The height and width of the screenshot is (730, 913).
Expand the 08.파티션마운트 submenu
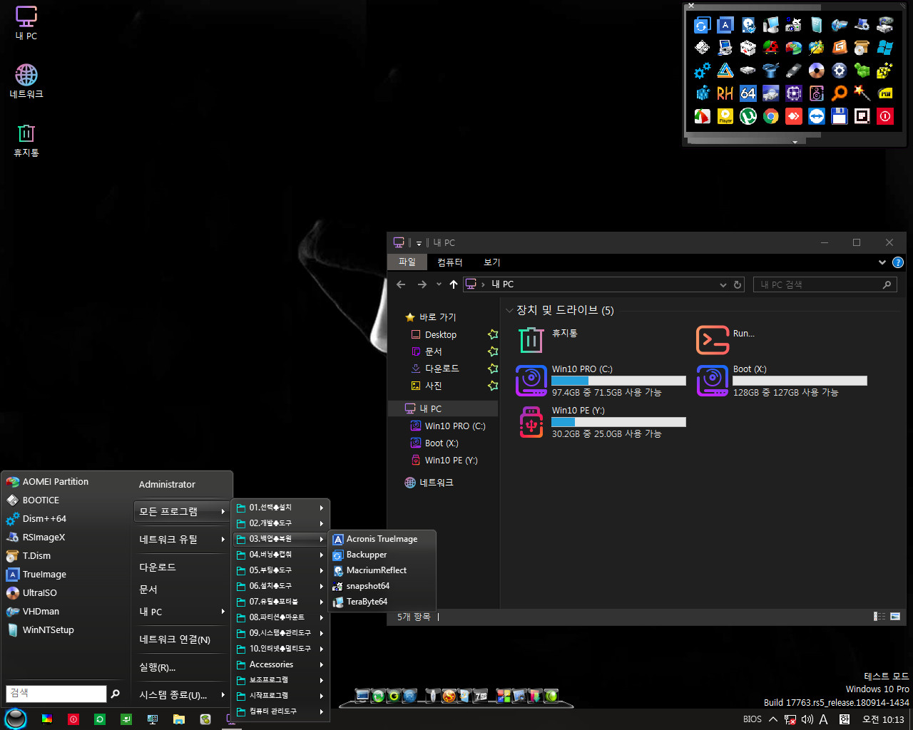(x=281, y=617)
